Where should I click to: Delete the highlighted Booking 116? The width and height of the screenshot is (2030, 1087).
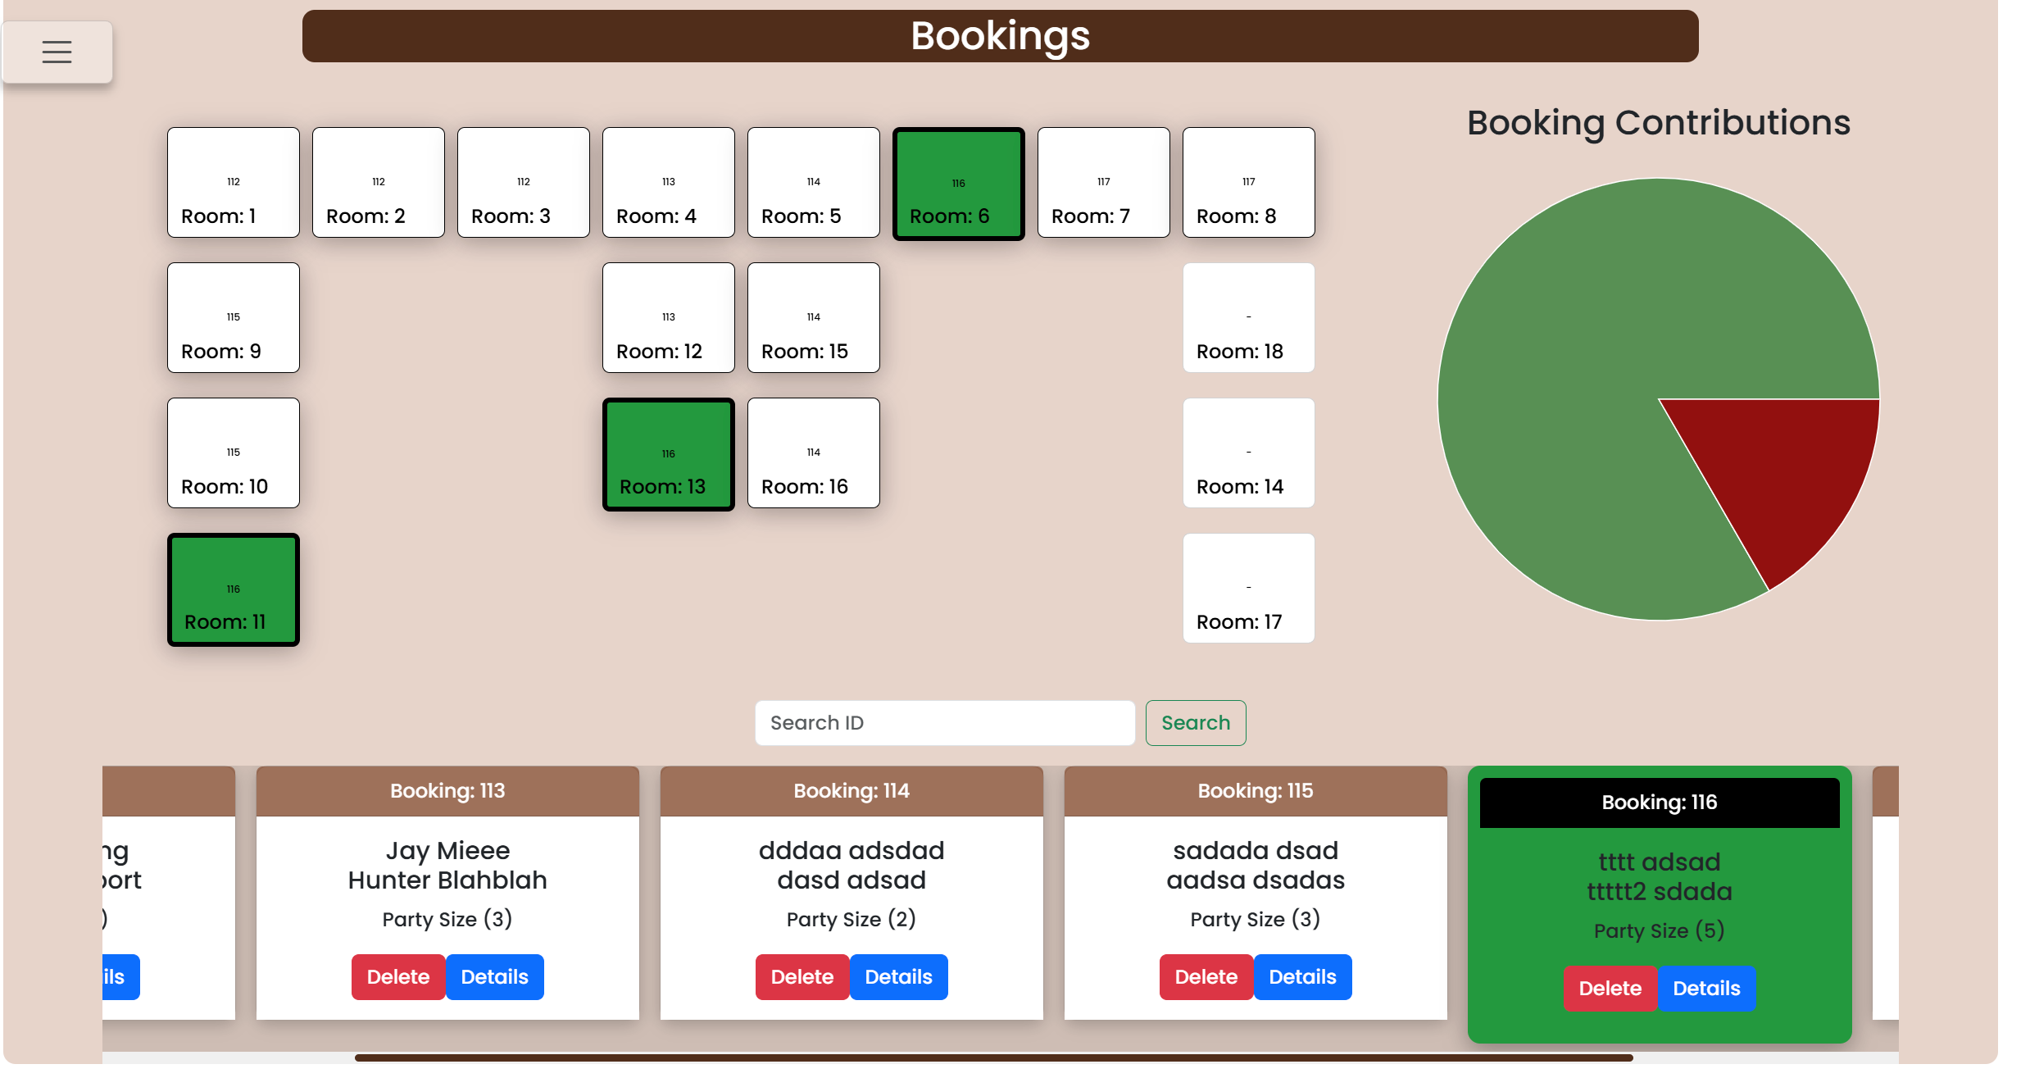click(x=1610, y=988)
